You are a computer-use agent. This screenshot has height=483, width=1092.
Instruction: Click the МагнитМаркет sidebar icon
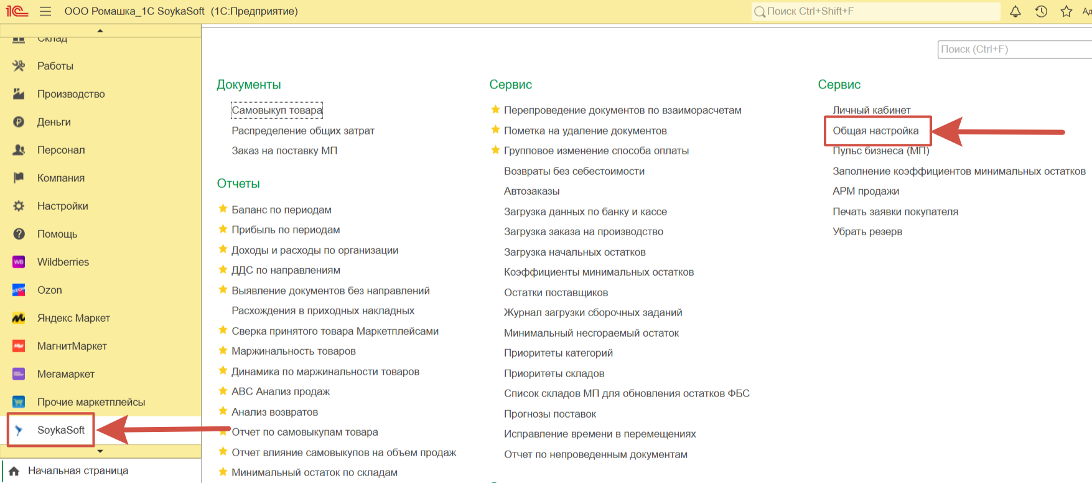pyautogui.click(x=19, y=346)
